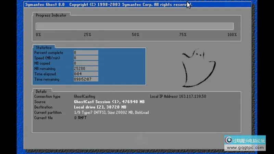274x154 pixels.
Task: Click the Source label in Details
Action: pos(40,102)
